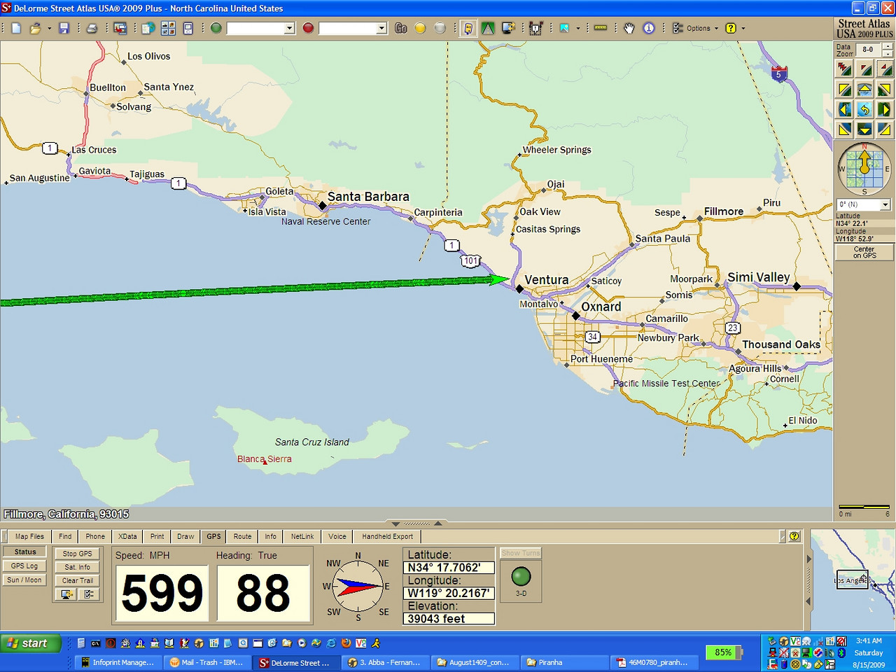Click the Center on GPS button
This screenshot has height=672, width=896.
[x=864, y=252]
